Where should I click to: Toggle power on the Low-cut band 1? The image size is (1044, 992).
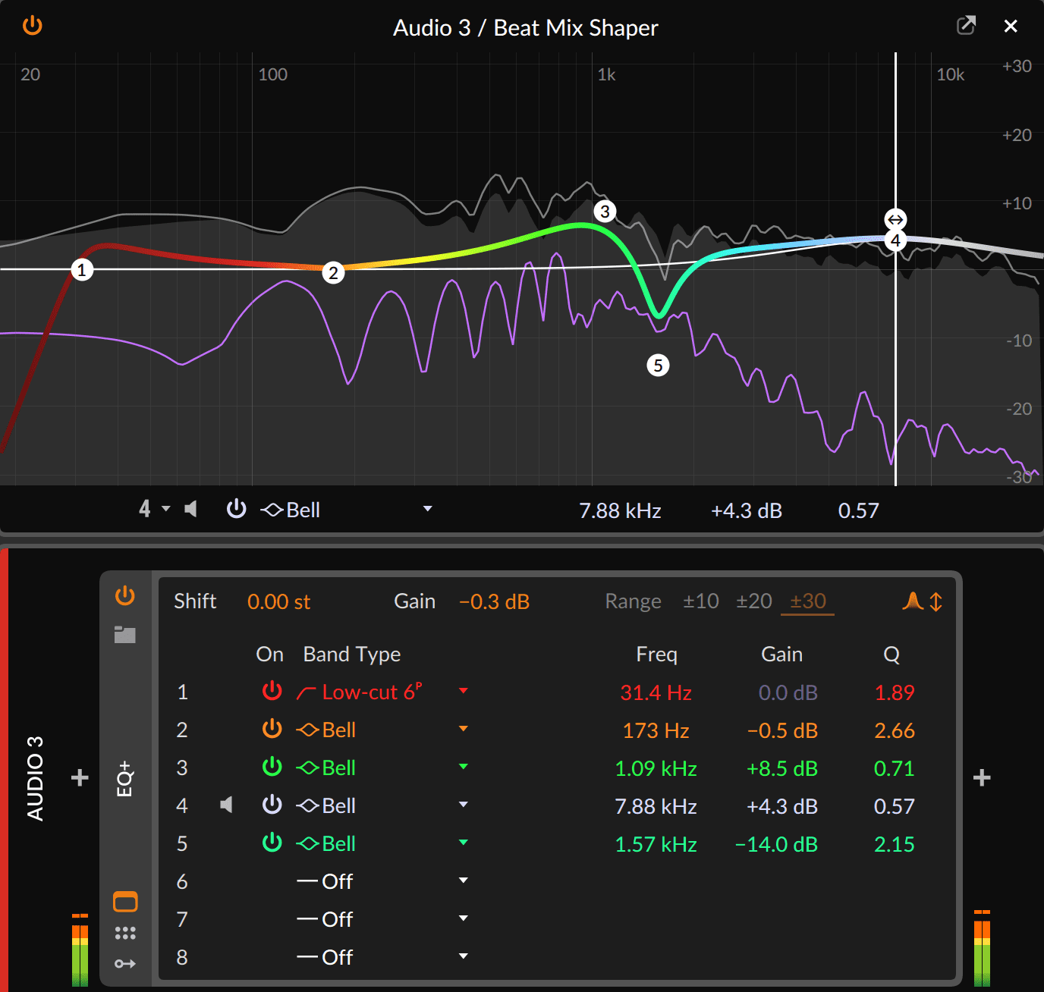[x=272, y=691]
